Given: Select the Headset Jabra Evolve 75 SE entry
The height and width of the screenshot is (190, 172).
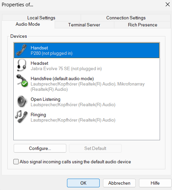Looking at the screenshot, I should point(87,66).
